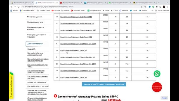
Task: Open the Другие закладки folder
Action: (162, 11)
